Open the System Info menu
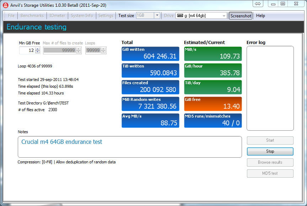 click(x=82, y=16)
